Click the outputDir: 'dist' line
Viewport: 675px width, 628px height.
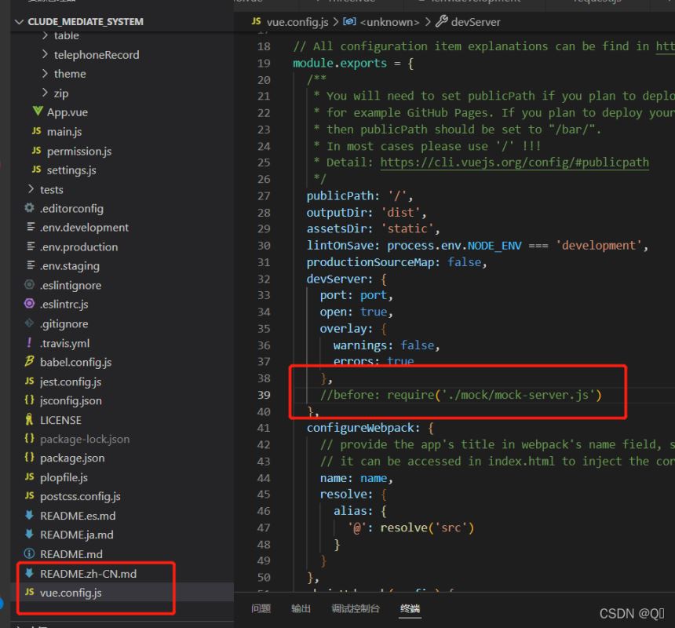367,212
